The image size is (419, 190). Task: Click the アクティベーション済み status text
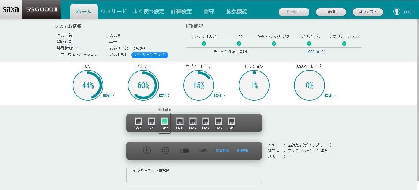[307, 151]
